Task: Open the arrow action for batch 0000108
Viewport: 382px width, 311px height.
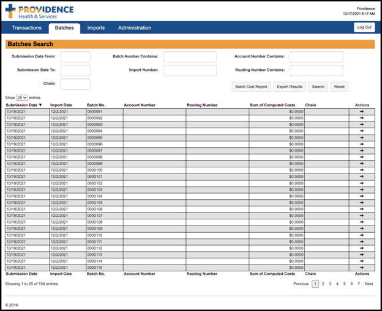Action: [362, 222]
